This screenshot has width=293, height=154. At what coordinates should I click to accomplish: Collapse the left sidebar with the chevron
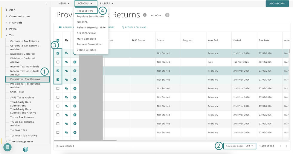(x=46, y=4)
